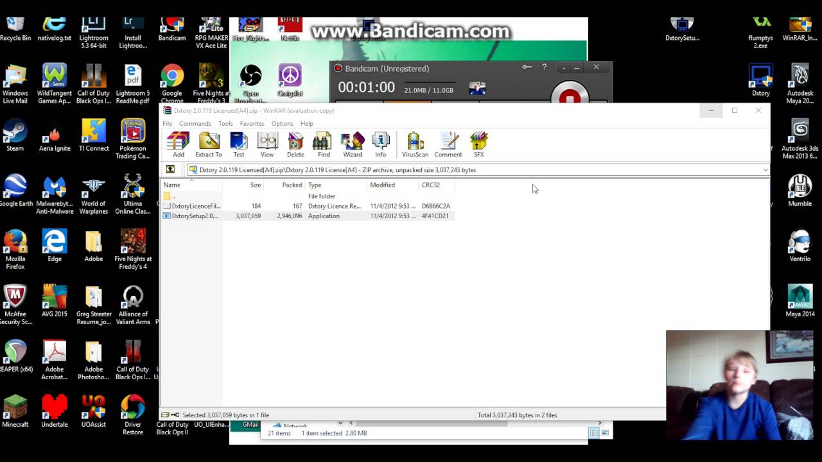This screenshot has height=462, width=822.
Task: Open the Maya 2014 desktop icon
Action: [800, 302]
